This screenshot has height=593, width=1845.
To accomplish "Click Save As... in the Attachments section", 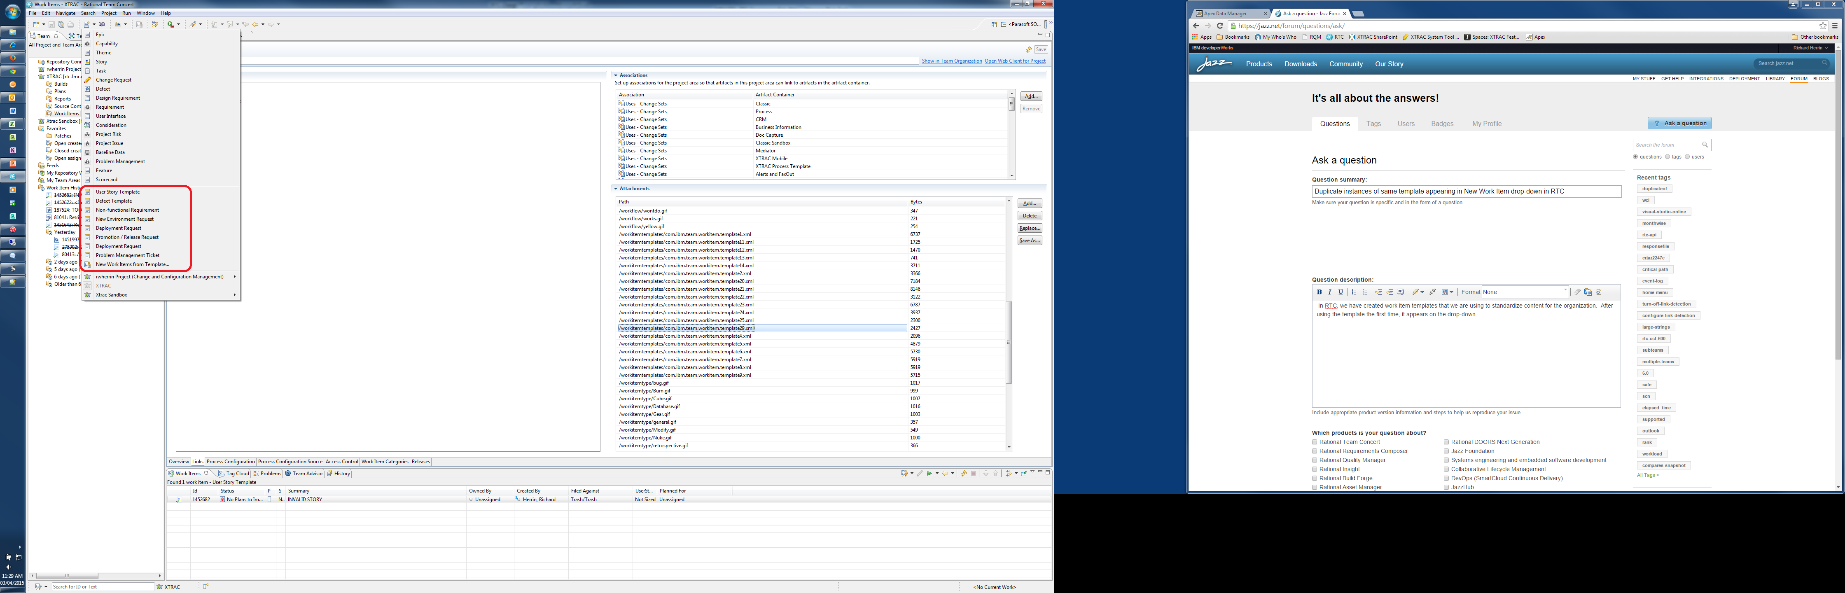I will coord(1029,240).
